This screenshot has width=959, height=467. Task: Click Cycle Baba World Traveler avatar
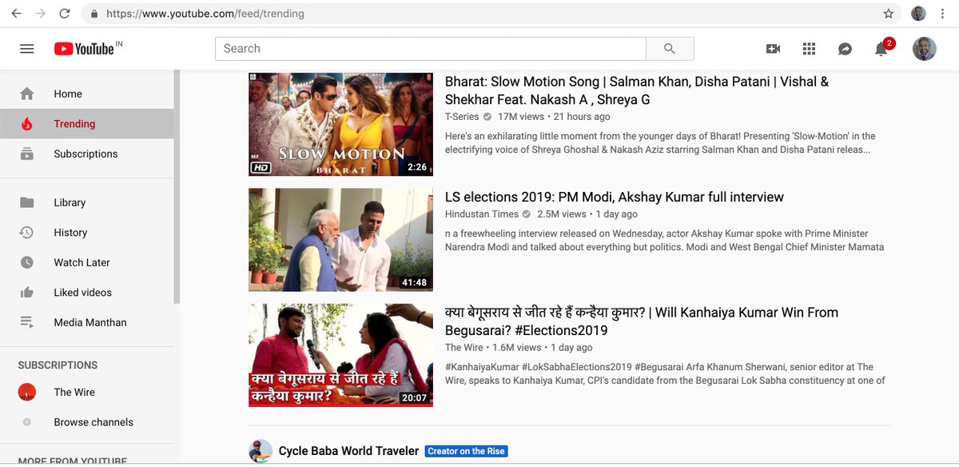pyautogui.click(x=261, y=451)
